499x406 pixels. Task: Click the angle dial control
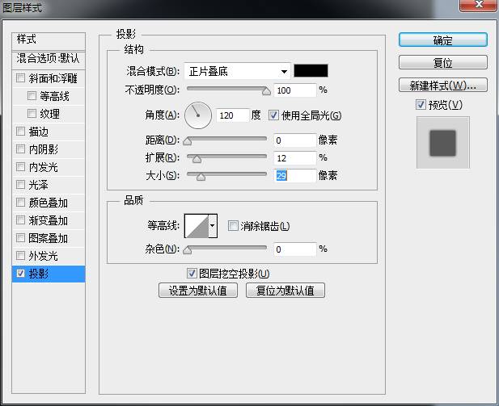coord(198,115)
